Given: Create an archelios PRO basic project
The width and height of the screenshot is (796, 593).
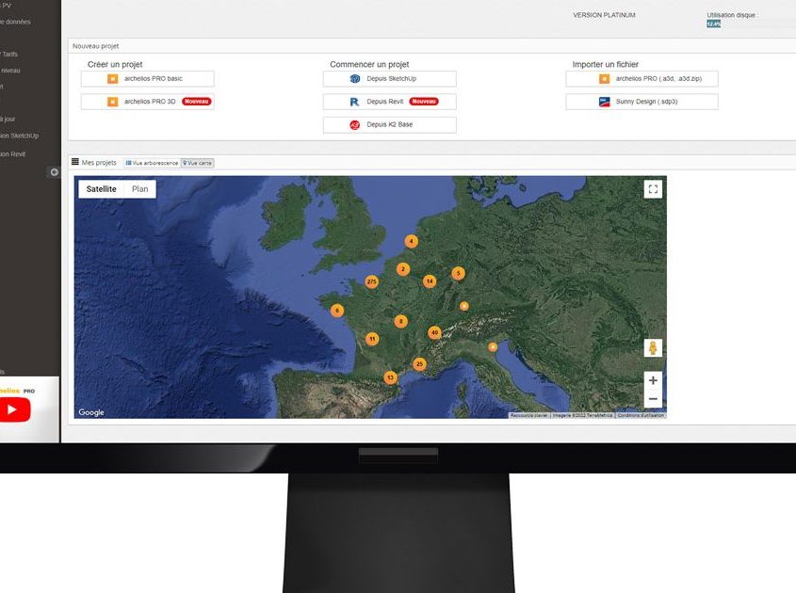Looking at the screenshot, I should click(x=147, y=79).
